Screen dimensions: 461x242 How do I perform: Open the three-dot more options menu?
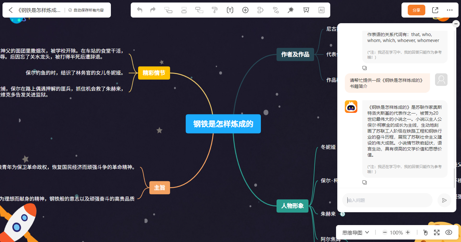(x=450, y=10)
